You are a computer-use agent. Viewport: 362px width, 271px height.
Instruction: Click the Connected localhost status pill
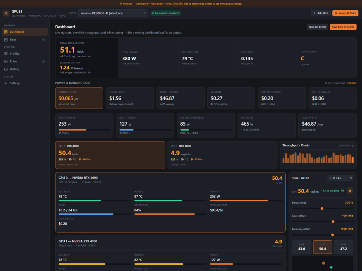[x=166, y=13]
